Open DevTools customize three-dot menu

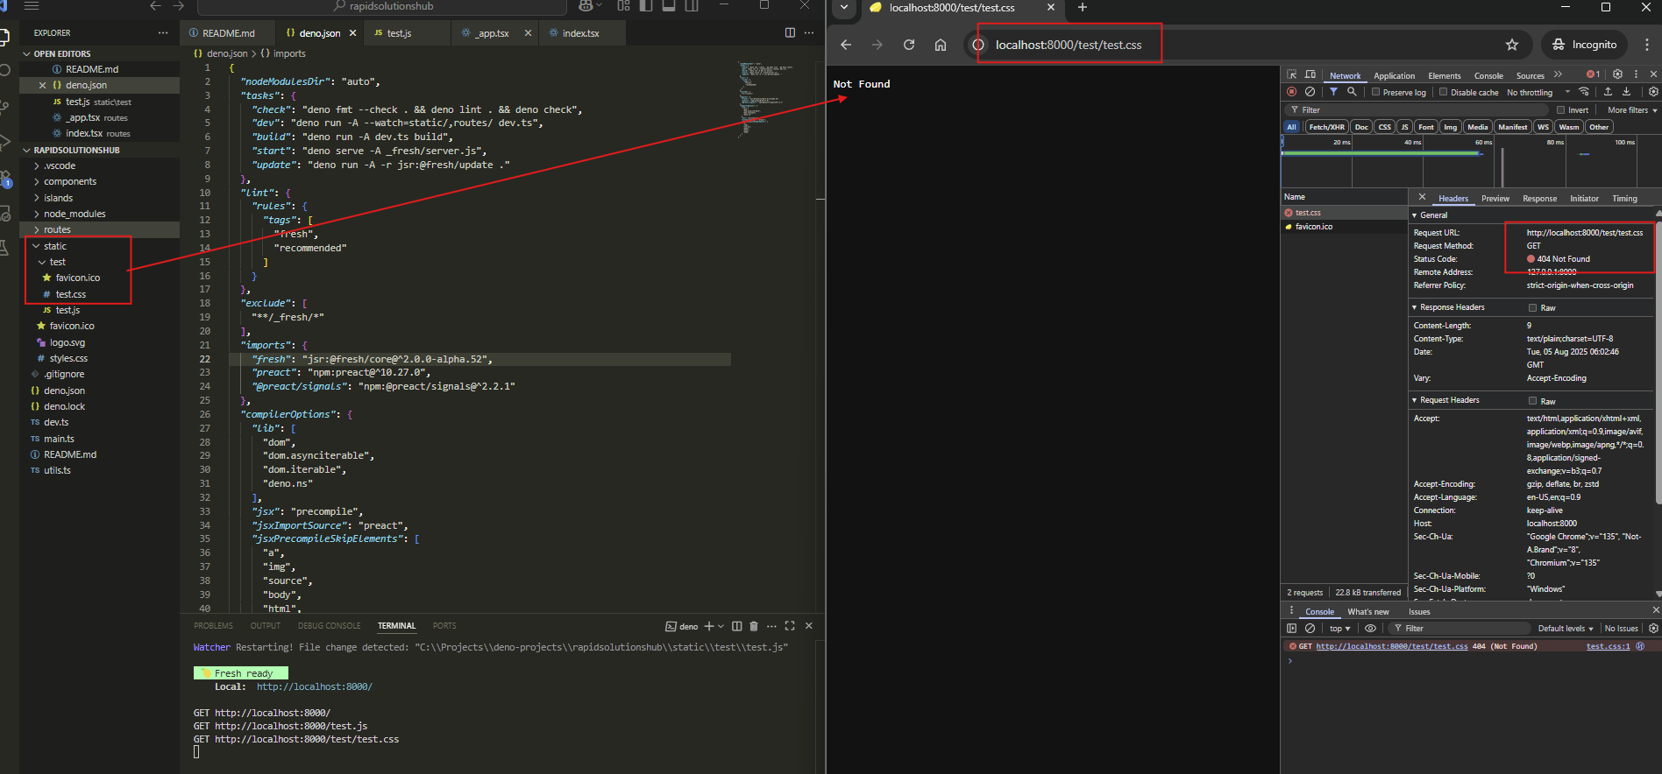tap(1636, 74)
